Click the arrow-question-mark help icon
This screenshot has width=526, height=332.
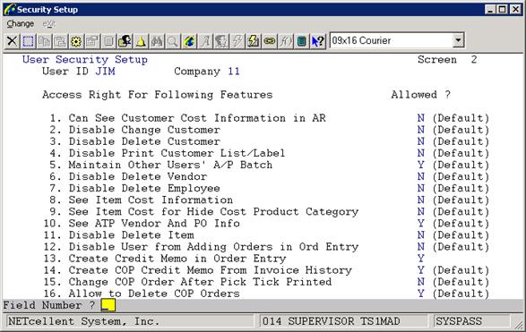[x=318, y=41]
